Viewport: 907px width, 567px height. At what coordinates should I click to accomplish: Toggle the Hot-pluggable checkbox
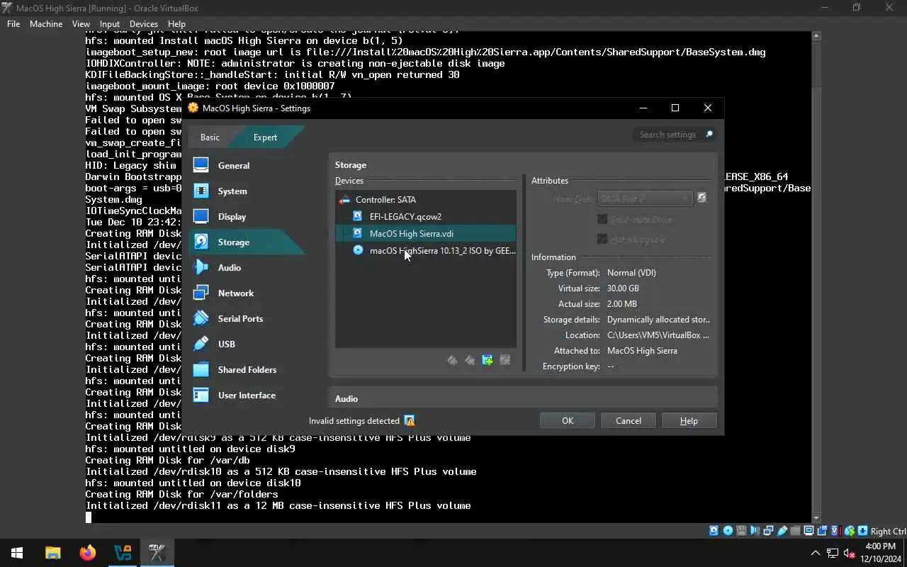point(602,239)
